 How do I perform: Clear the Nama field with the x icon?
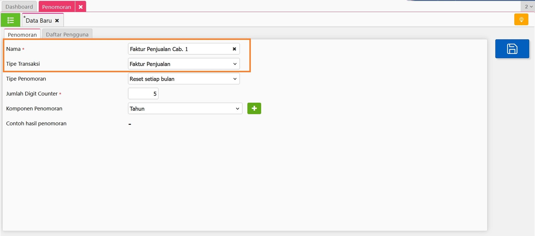click(x=234, y=49)
